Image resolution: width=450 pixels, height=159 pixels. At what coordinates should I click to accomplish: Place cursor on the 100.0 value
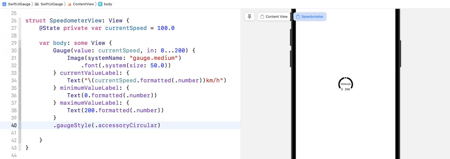(x=166, y=28)
